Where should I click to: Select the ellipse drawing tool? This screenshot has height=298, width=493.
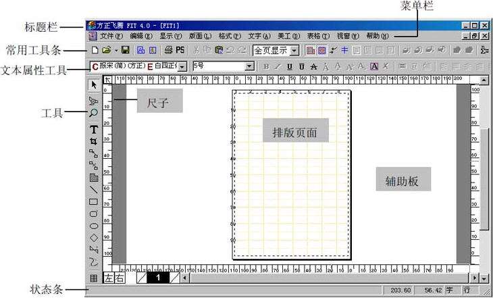point(94,226)
